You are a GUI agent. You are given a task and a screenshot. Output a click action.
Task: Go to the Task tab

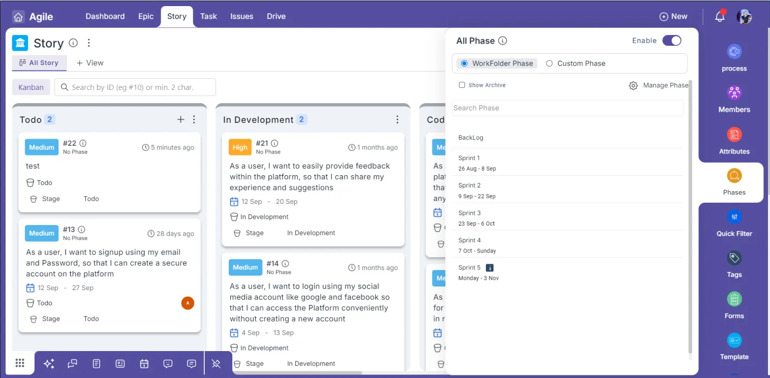(x=208, y=16)
